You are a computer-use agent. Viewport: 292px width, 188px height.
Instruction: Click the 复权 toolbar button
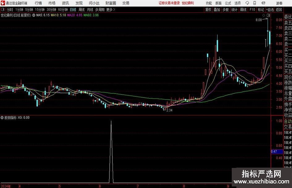tap(208, 10)
